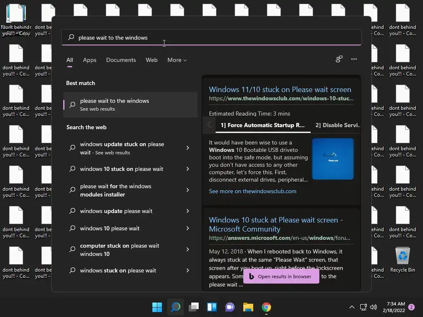This screenshot has height=317, width=423.
Task: Open Google Chrome from the taskbar
Action: (x=266, y=307)
